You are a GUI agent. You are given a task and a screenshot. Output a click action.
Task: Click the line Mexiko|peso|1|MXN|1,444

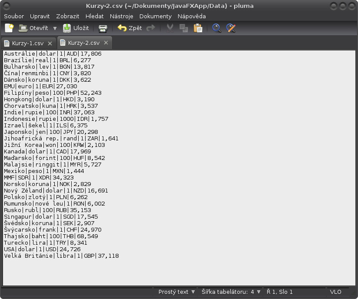pyautogui.click(x=44, y=171)
